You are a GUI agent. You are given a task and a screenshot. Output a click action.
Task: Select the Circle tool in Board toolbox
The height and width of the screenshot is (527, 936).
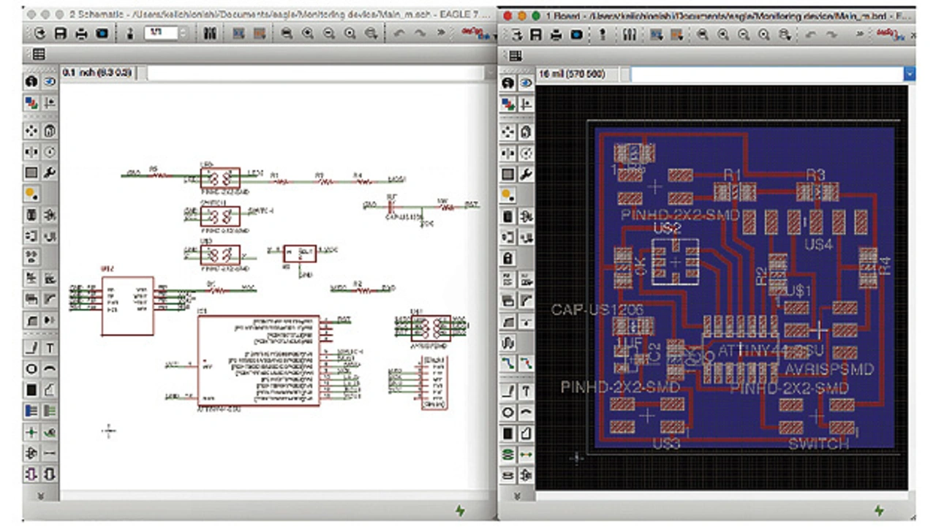pos(508,413)
